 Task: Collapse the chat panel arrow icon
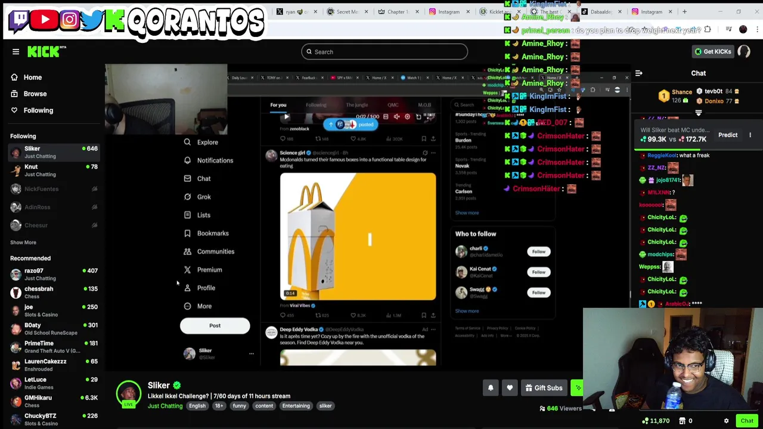click(x=638, y=73)
